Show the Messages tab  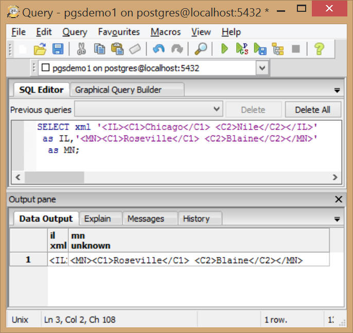(x=150, y=218)
